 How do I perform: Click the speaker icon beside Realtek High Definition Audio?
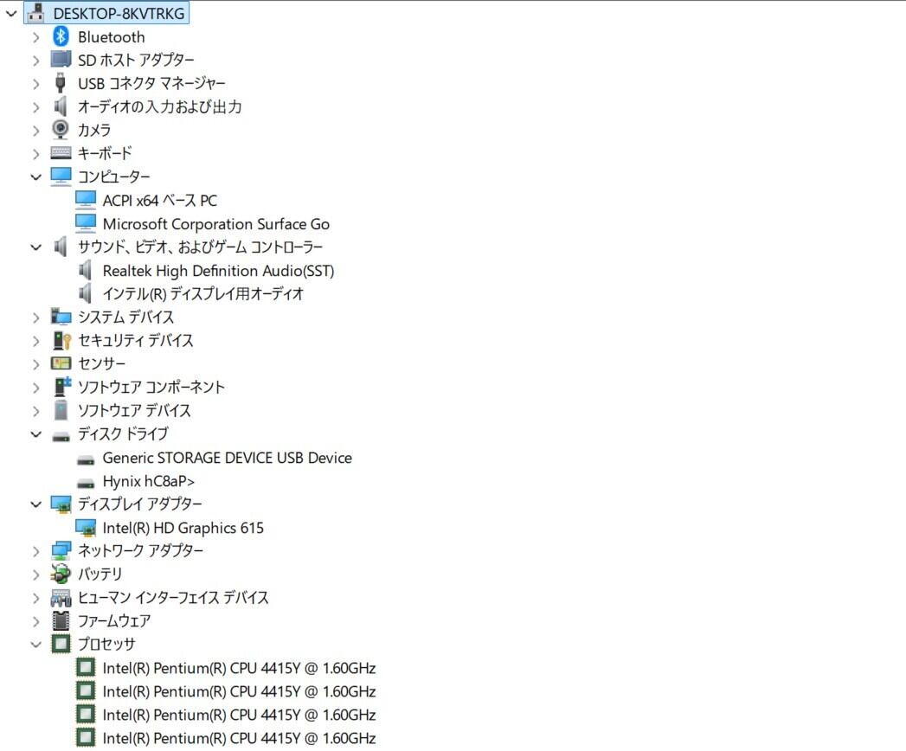click(x=85, y=270)
